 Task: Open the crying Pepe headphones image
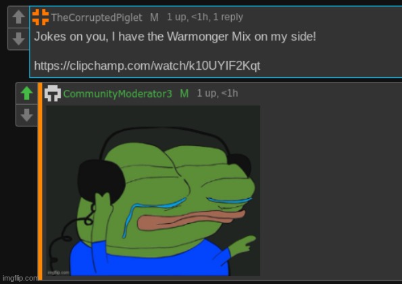coord(153,191)
